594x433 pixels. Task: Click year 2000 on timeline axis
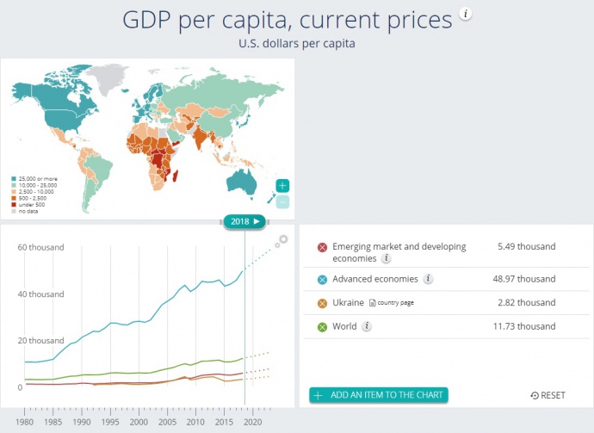pos(138,423)
